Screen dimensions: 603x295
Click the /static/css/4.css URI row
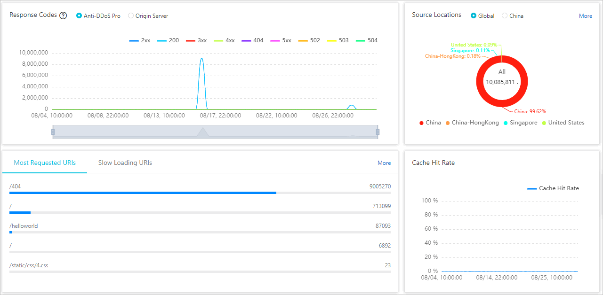[200, 268]
